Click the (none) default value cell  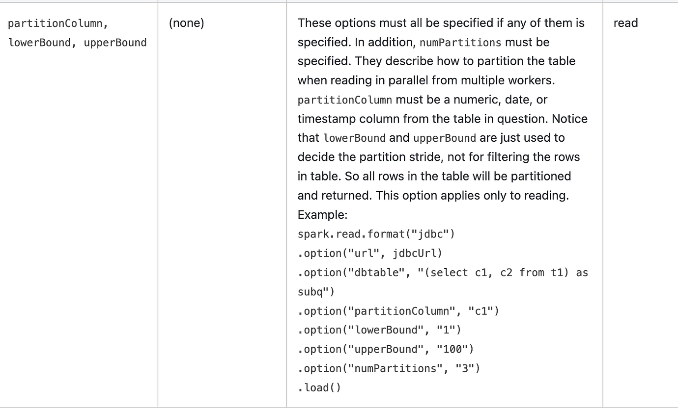[186, 23]
